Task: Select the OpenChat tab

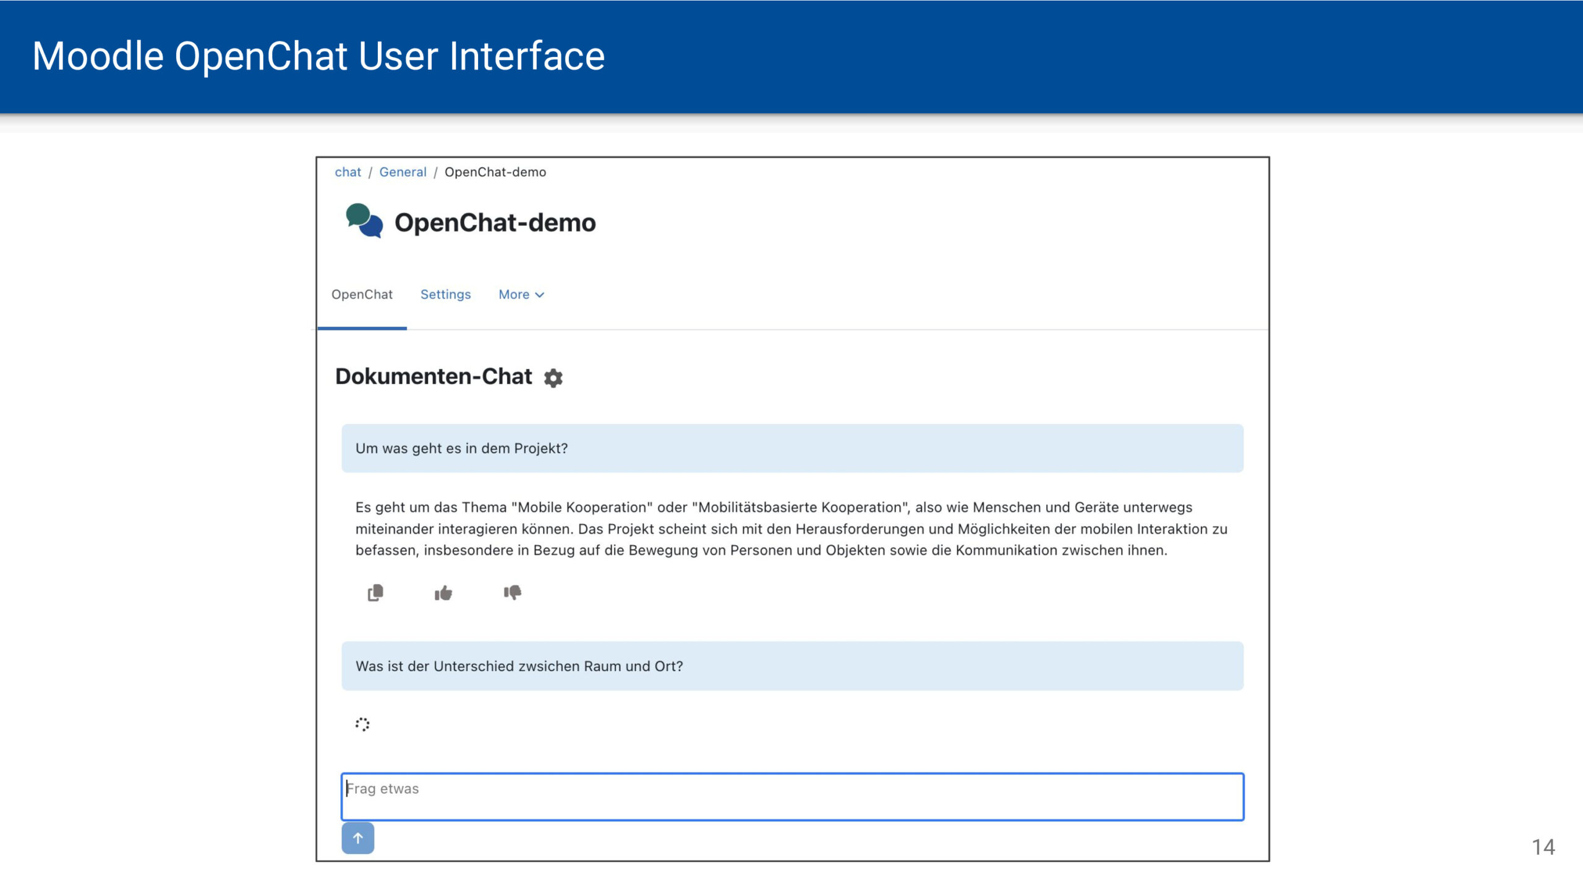Action: tap(362, 295)
